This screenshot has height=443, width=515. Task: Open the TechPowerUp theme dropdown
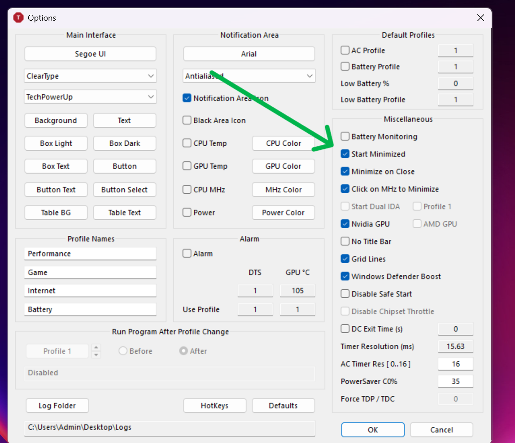click(90, 97)
